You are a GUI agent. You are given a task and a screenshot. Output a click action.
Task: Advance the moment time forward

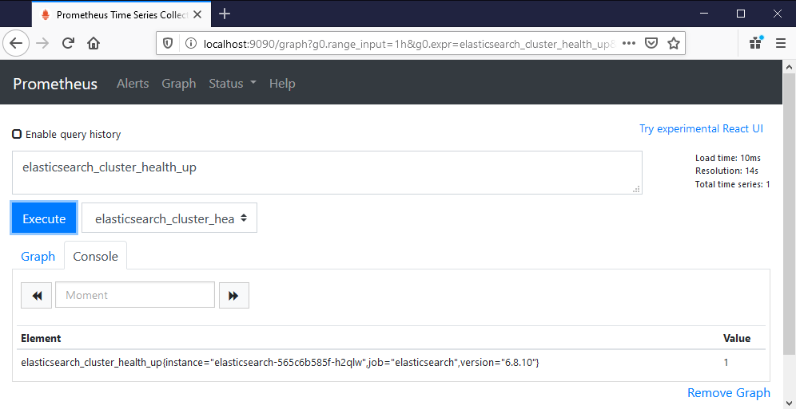click(x=233, y=295)
